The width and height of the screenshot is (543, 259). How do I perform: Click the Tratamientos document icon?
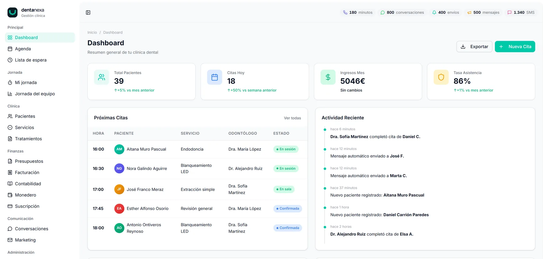(x=10, y=139)
